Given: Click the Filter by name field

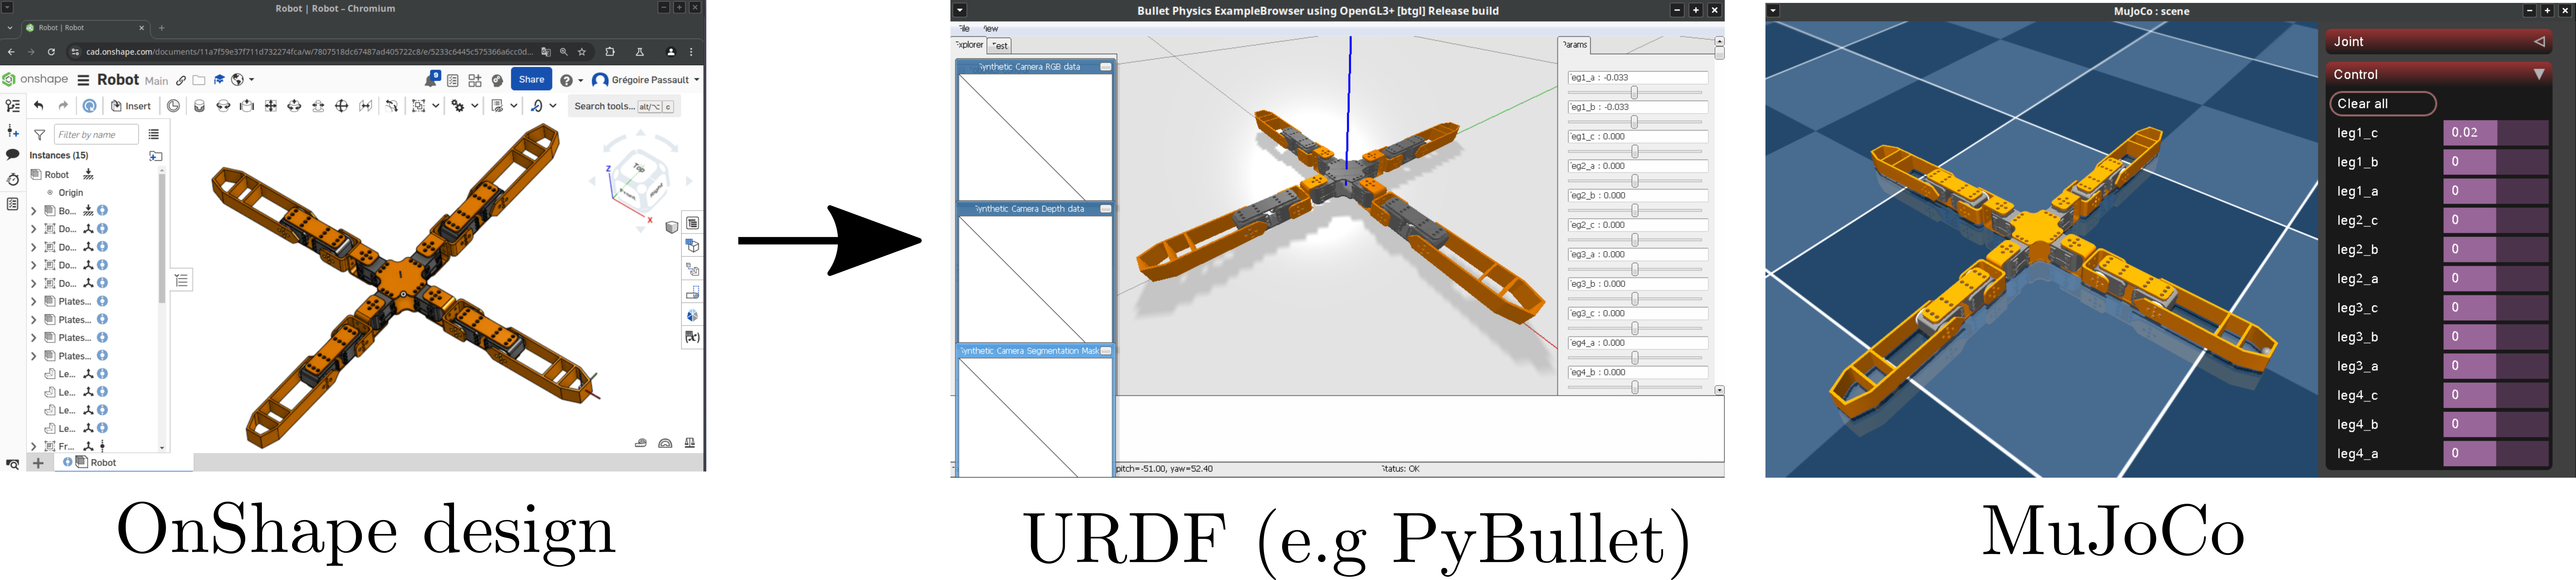Looking at the screenshot, I should [96, 134].
